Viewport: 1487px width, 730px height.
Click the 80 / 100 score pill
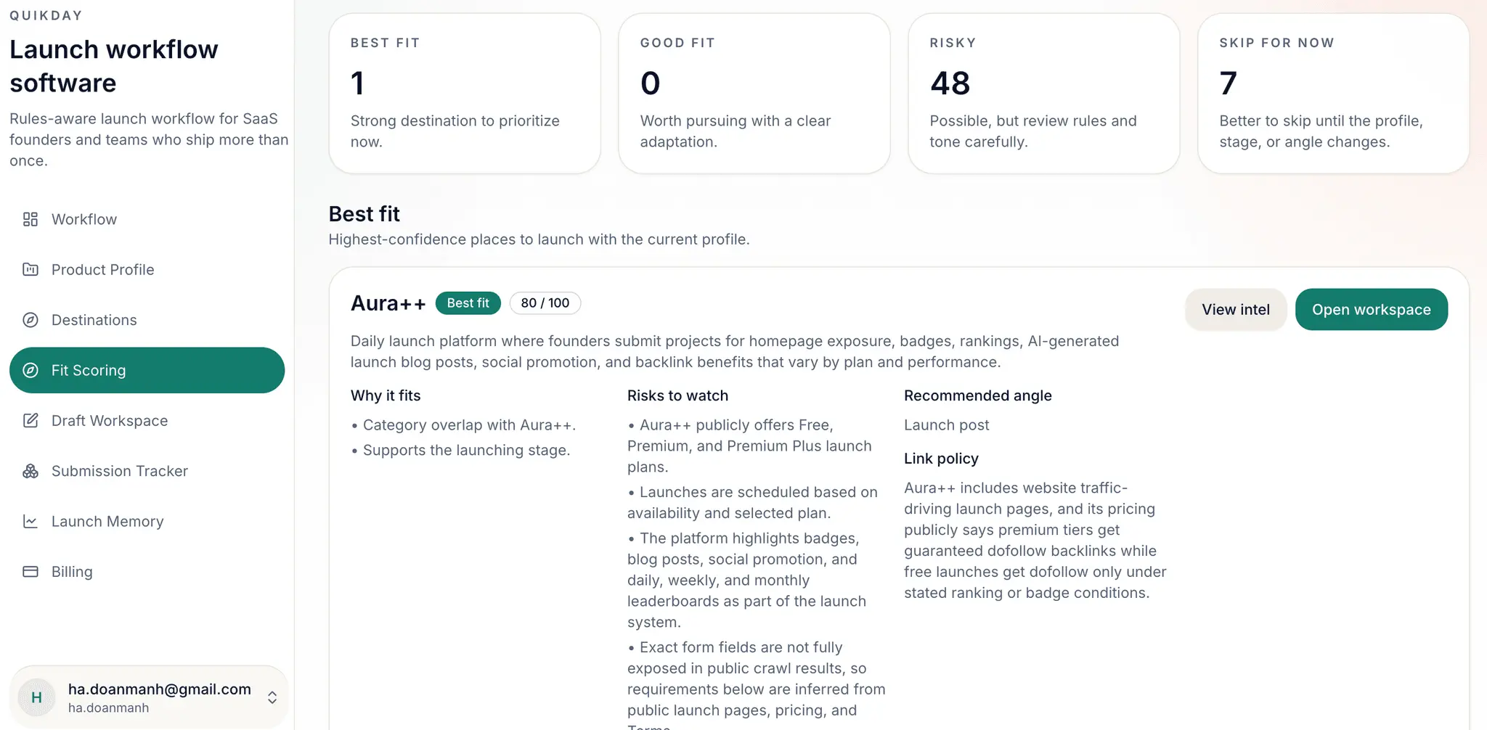[545, 303]
